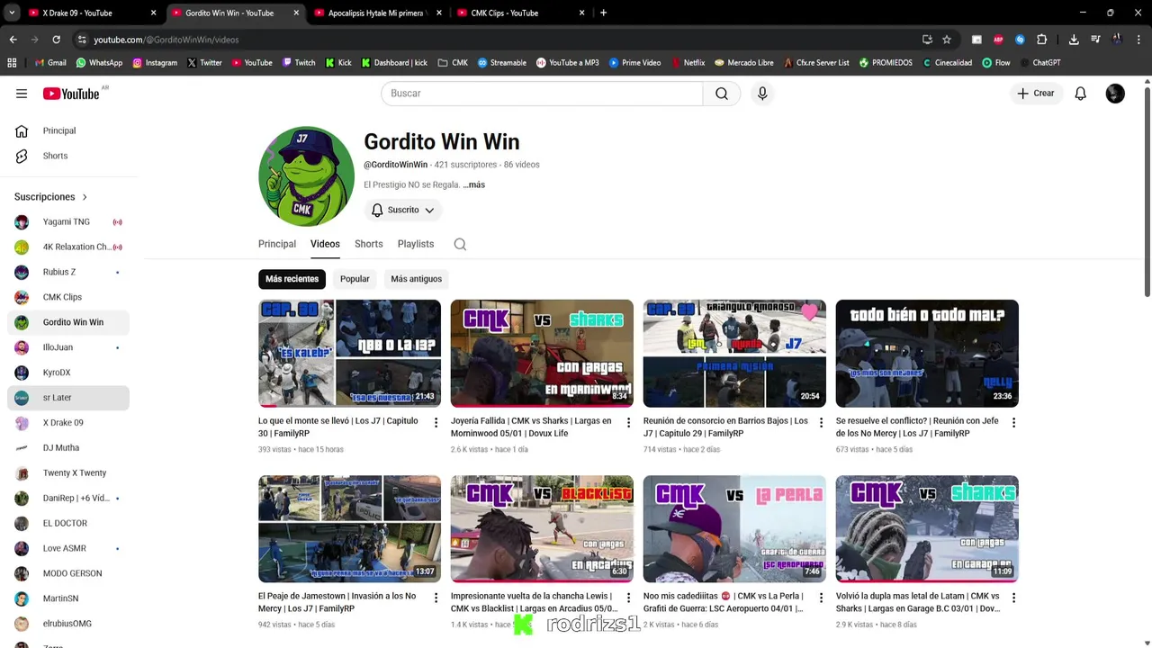Activate voice search microphone
Screen dimensions: 1152x648
[x=762, y=94]
